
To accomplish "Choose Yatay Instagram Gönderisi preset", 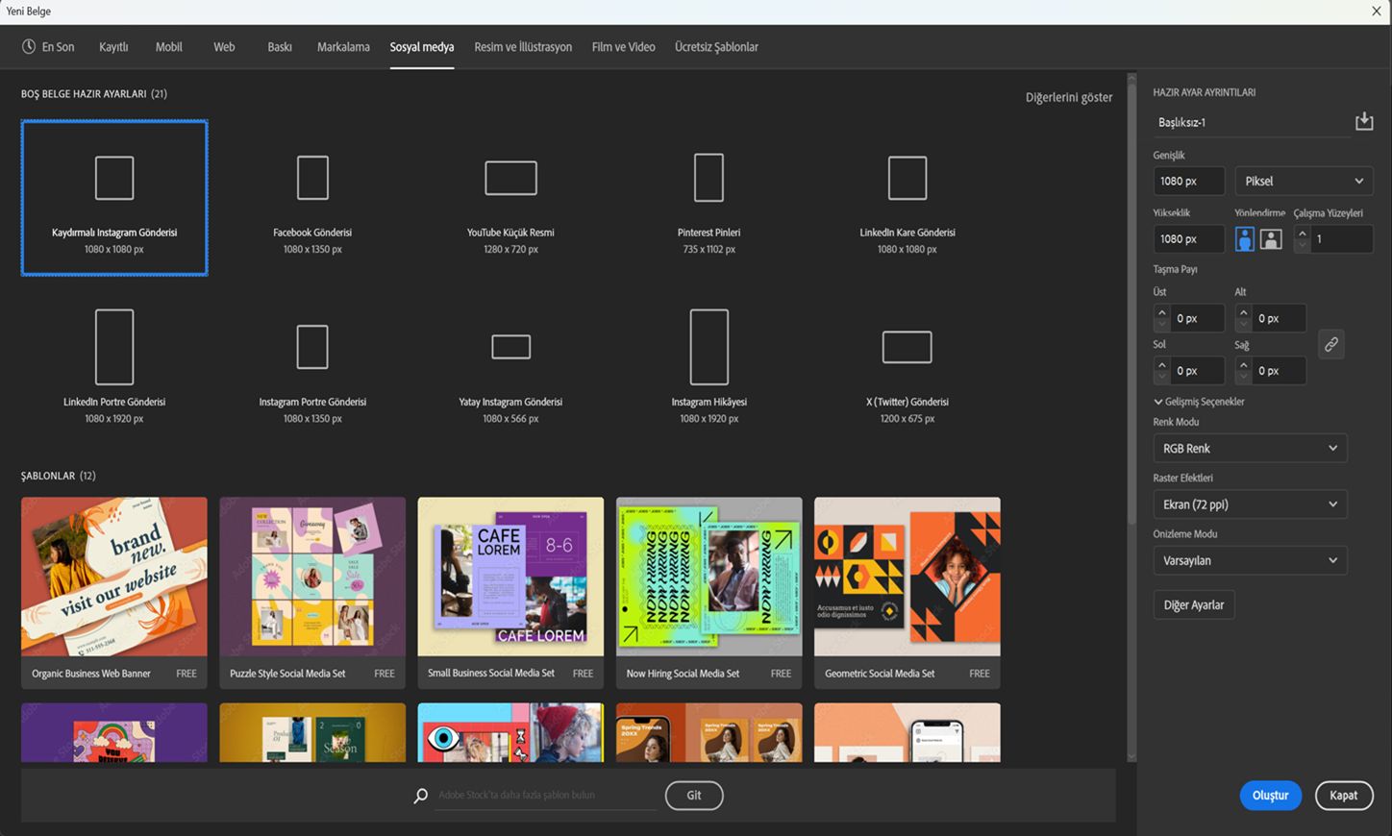I will [x=510, y=367].
